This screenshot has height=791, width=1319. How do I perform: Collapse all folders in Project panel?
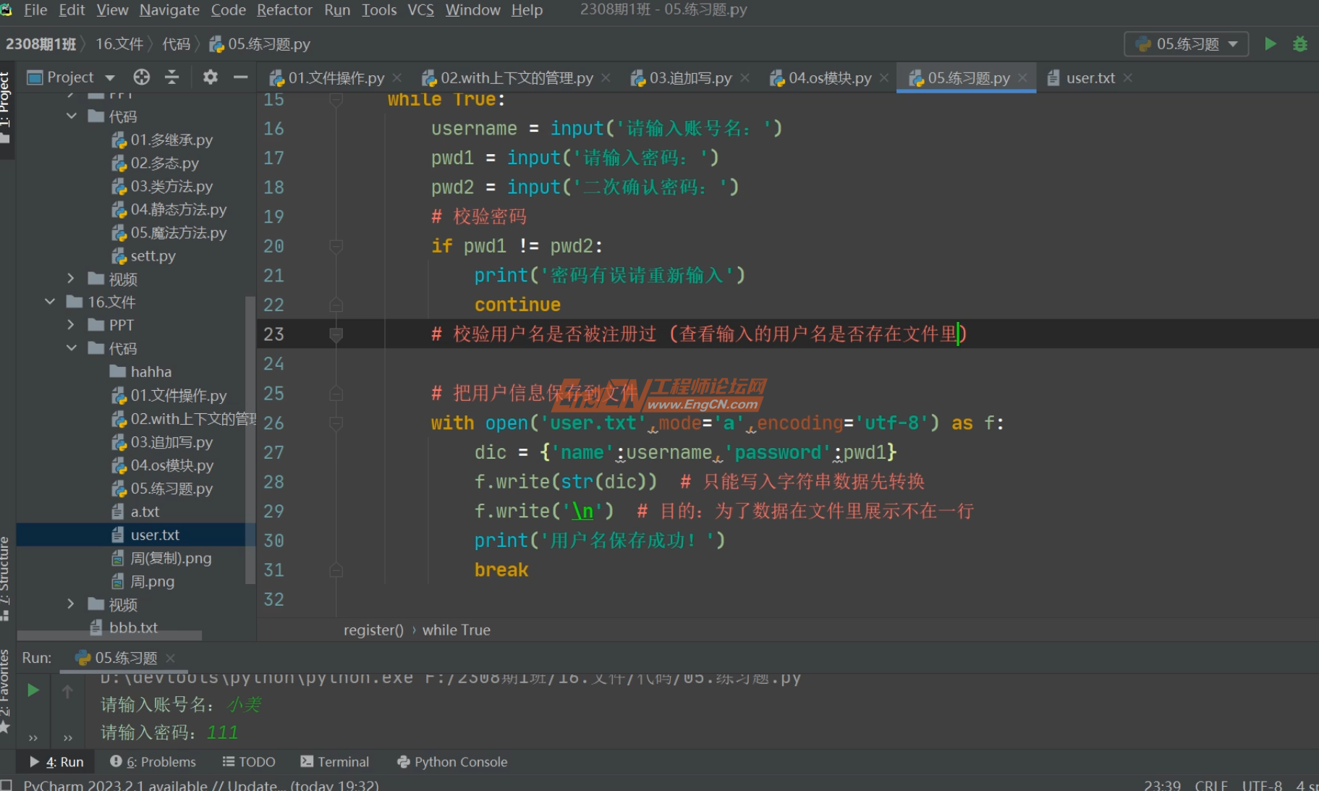(x=172, y=77)
